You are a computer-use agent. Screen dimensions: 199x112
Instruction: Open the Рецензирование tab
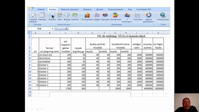coord(116,9)
